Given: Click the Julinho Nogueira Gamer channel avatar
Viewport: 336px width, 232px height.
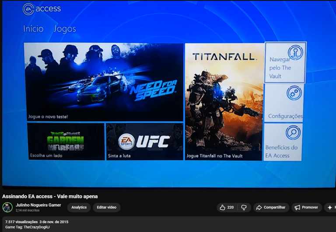Looking at the screenshot, I should point(7,207).
